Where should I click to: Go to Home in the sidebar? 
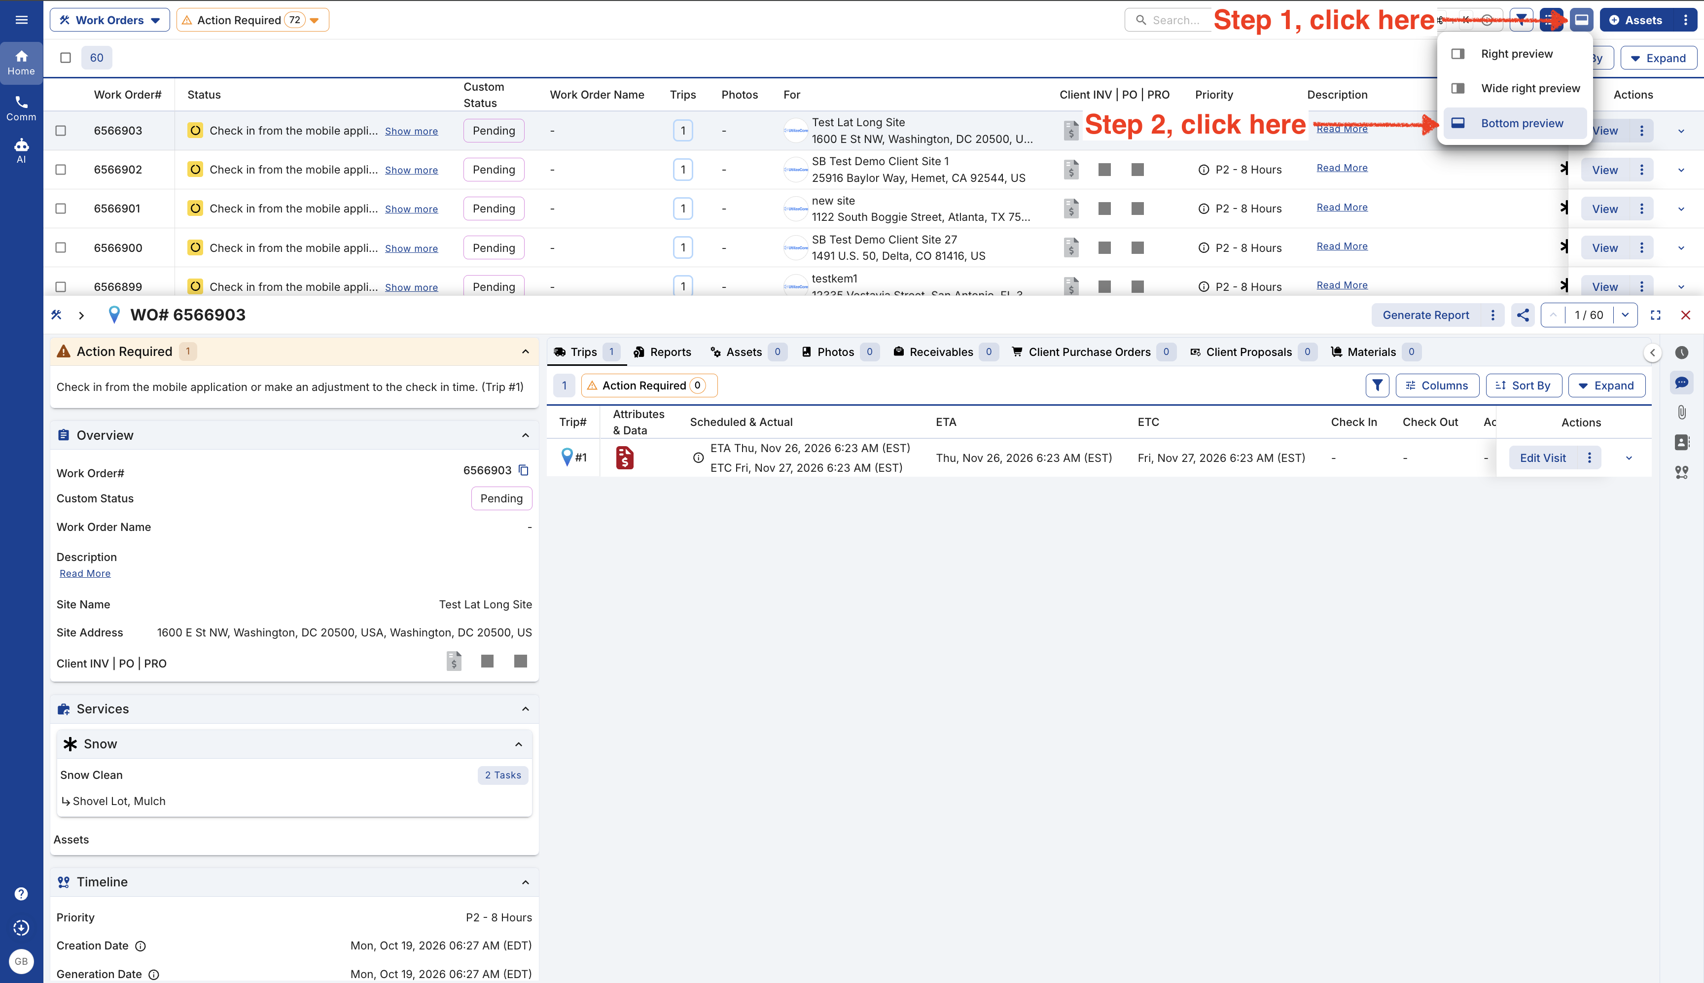(x=21, y=62)
